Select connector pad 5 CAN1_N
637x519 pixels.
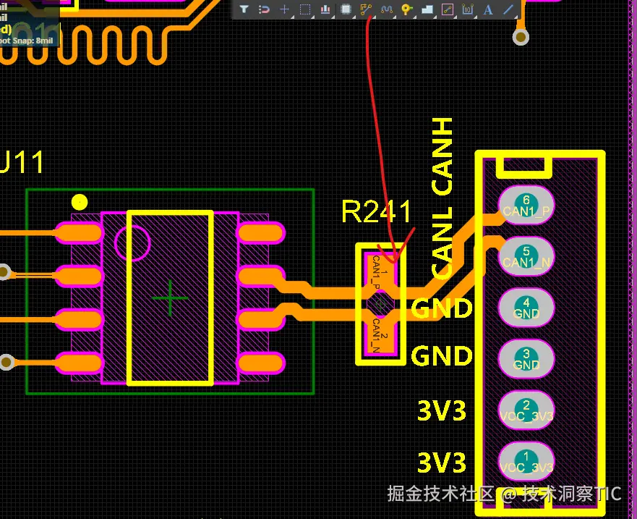point(526,257)
